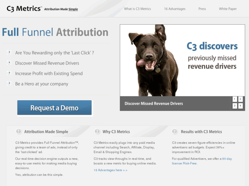The image size is (249, 186).
Task: Click 'Are You Rewarding only the Last Click' text
Action: (54, 53)
